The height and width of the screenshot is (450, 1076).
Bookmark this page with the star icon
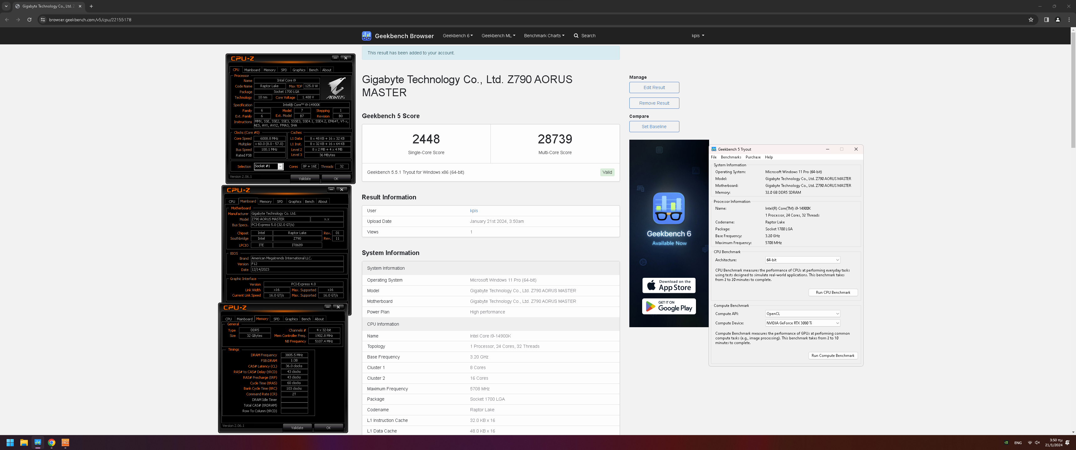point(1031,20)
